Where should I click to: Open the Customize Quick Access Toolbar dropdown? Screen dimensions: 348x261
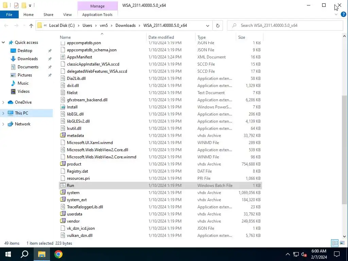[30, 5]
